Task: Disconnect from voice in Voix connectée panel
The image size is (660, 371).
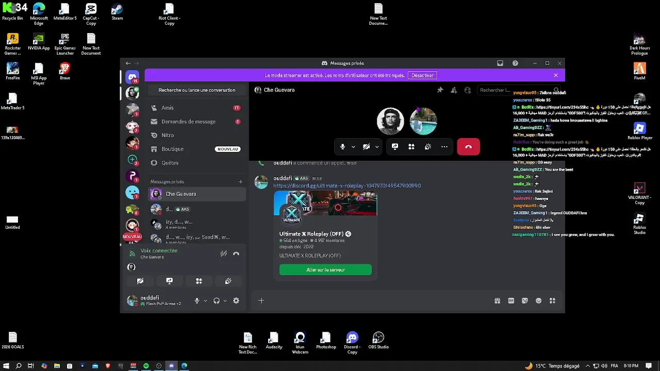Action: [x=236, y=254]
